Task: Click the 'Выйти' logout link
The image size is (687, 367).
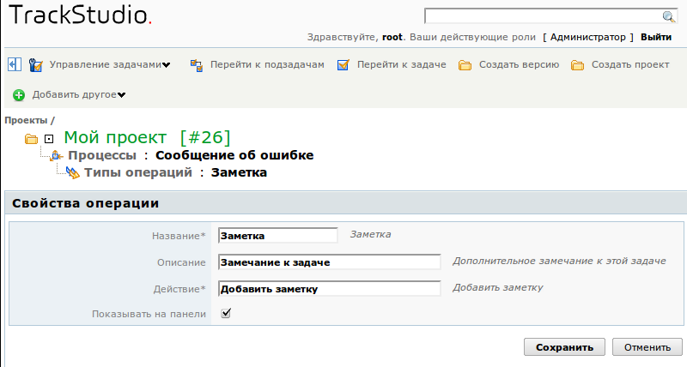Action: coord(656,37)
